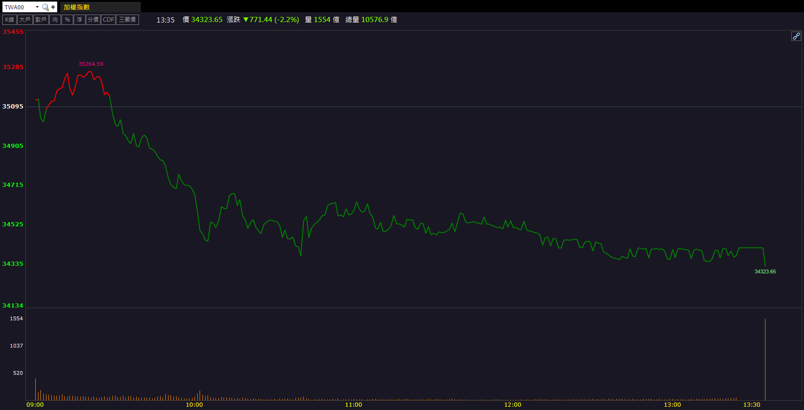Click the 10:00 time axis label

coord(194,405)
